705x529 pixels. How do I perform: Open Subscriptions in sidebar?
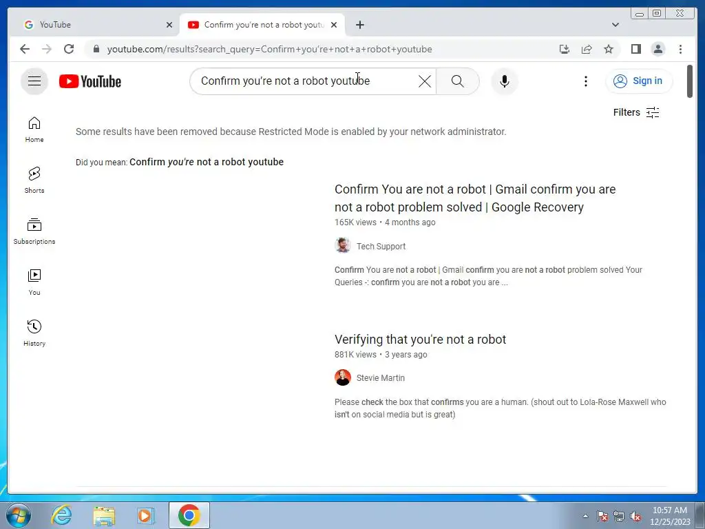pyautogui.click(x=34, y=231)
